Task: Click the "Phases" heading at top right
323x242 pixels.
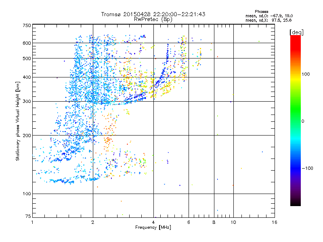Action: pos(261,12)
